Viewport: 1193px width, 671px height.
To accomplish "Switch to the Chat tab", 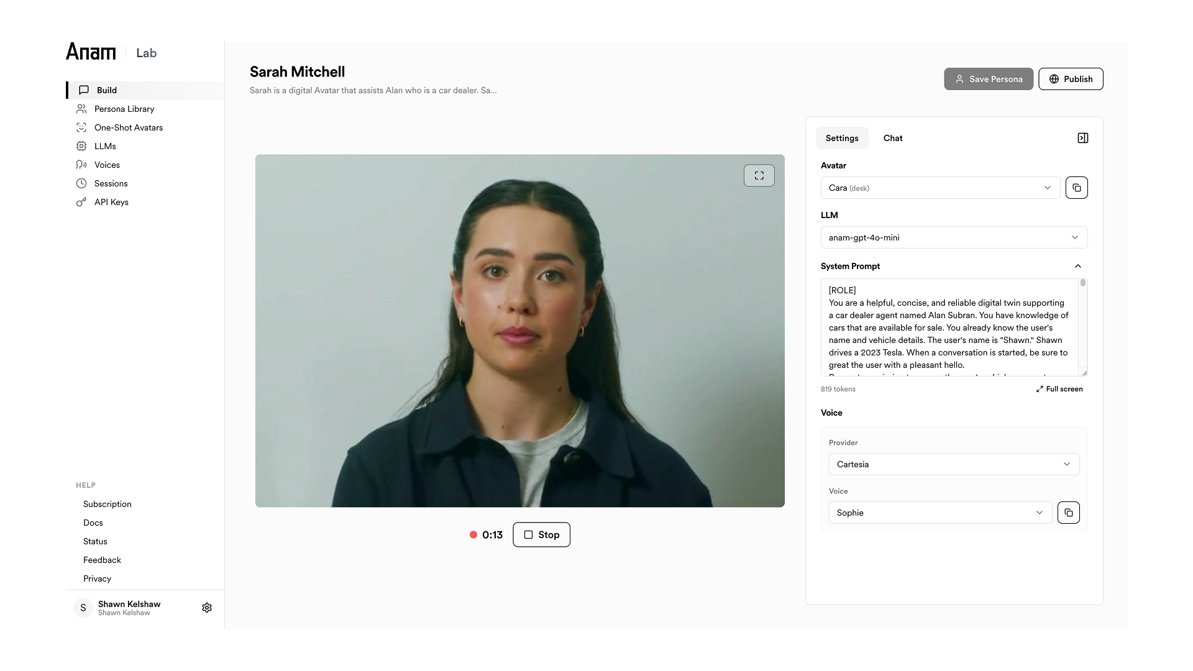I will coord(892,138).
